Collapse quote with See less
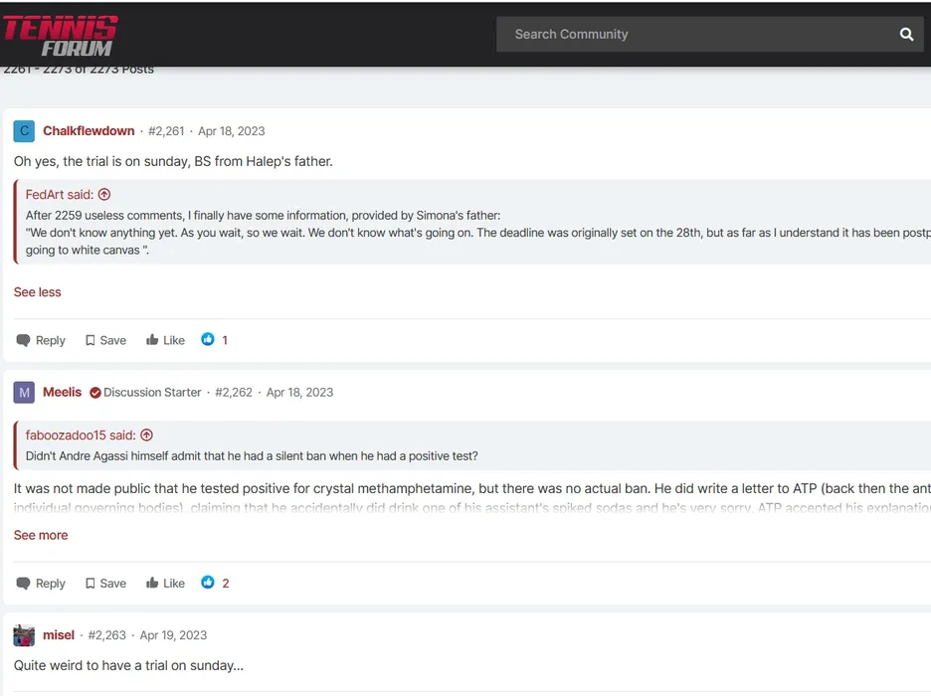The width and height of the screenshot is (931, 696). pyautogui.click(x=37, y=292)
